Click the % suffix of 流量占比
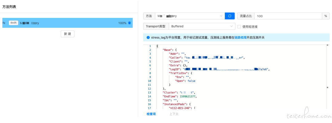The image size is (332, 123). [326, 16]
